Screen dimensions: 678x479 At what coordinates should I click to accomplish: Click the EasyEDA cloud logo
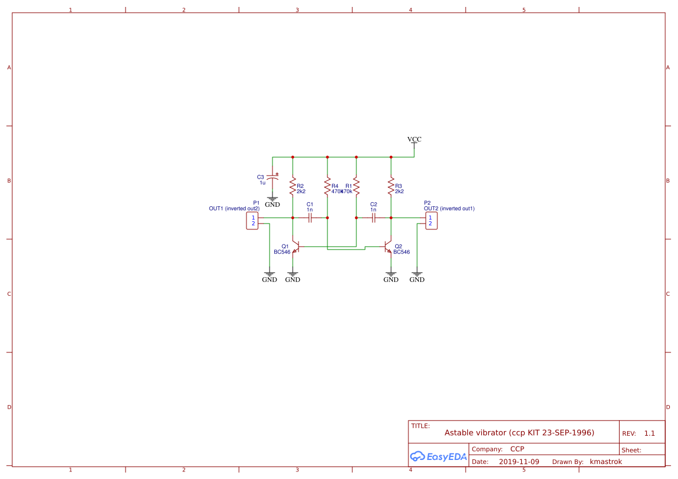[438, 456]
